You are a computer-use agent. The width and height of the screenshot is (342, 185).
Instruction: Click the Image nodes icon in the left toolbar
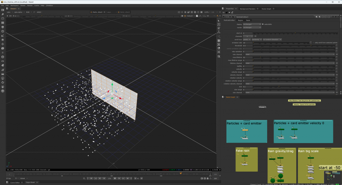tap(3, 10)
